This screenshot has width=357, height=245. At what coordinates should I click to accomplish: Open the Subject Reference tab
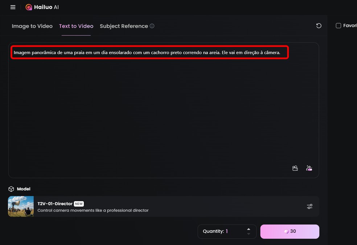point(124,26)
